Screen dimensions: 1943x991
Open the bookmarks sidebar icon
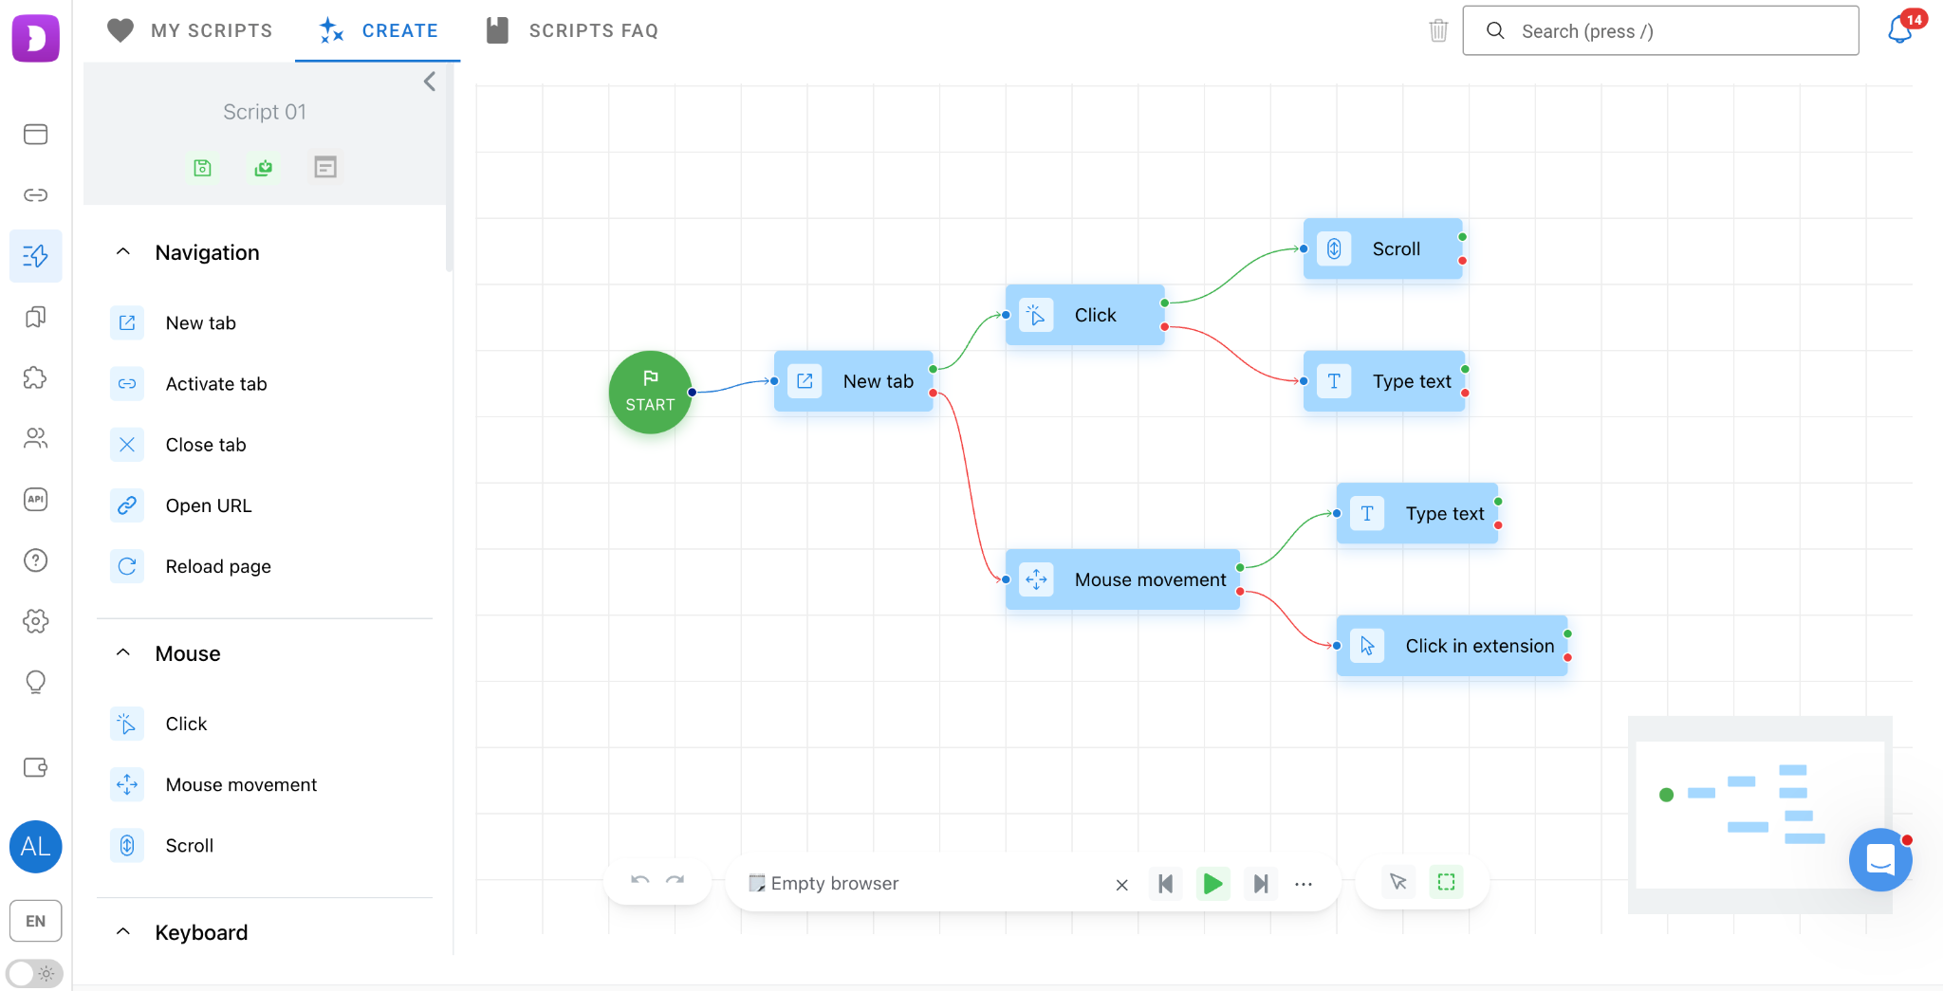tap(36, 317)
